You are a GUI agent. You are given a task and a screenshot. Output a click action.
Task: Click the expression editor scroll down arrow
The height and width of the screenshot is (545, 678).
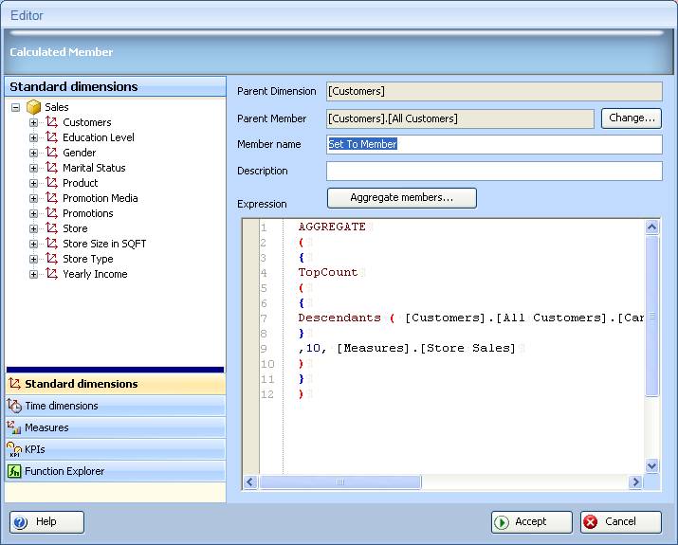click(x=651, y=466)
